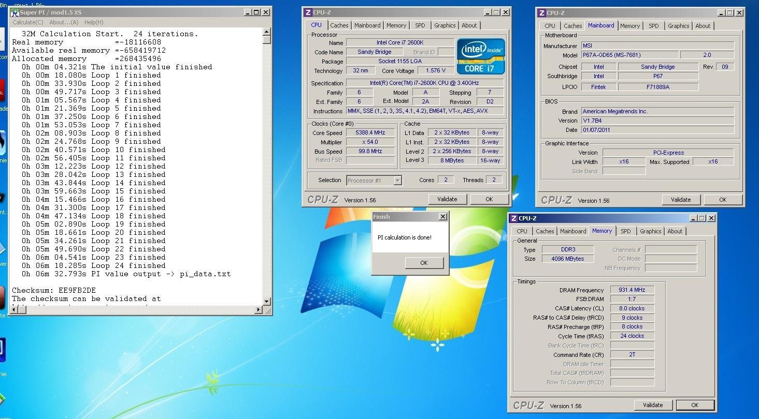Select Graphics tab in Mainboard window

pyautogui.click(x=679, y=26)
